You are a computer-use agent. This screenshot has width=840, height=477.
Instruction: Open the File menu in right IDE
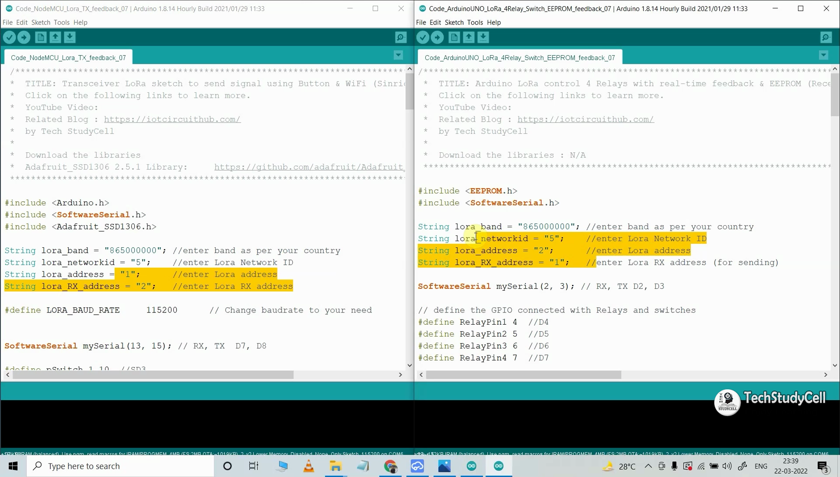tap(421, 22)
